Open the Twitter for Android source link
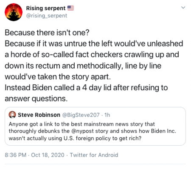 click(x=94, y=155)
